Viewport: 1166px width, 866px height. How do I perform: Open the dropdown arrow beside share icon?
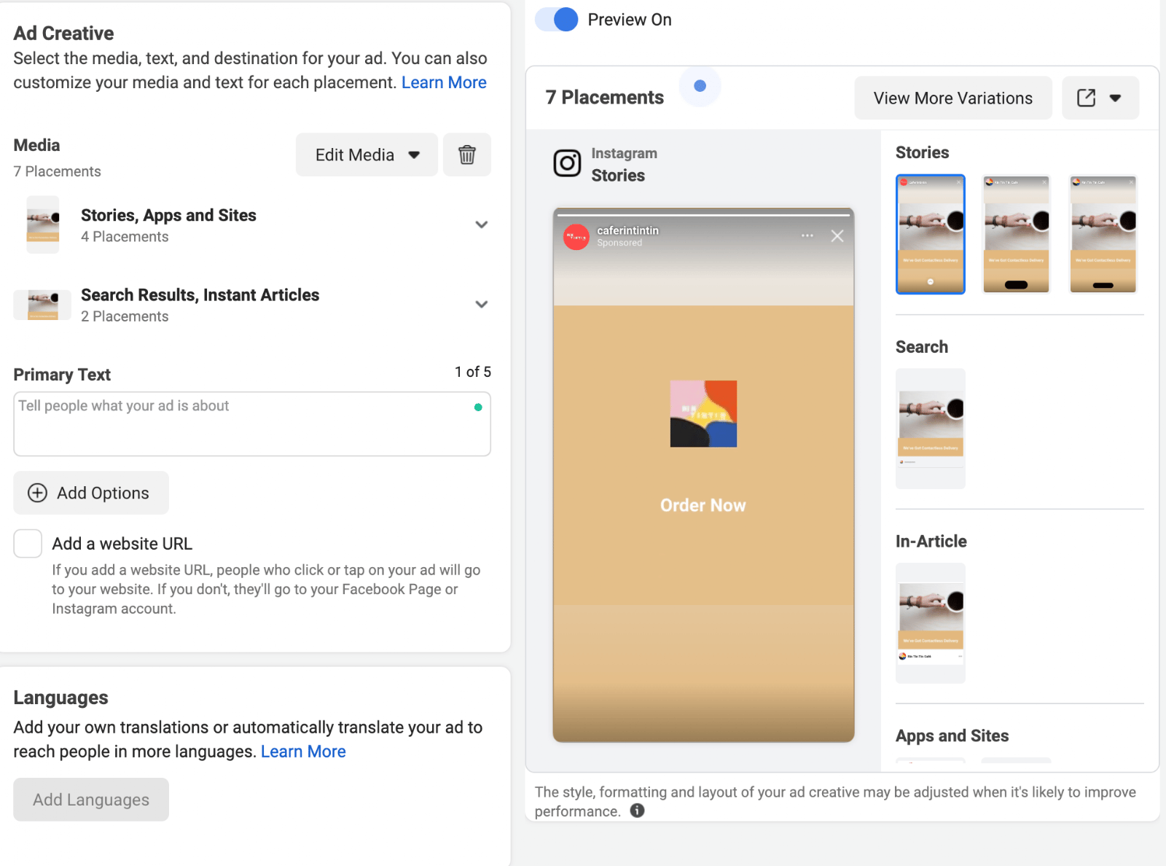(1115, 98)
